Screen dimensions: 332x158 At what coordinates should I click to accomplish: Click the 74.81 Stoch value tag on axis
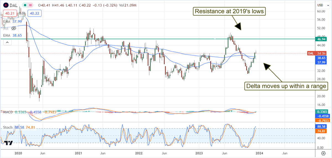pyautogui.click(x=321, y=131)
